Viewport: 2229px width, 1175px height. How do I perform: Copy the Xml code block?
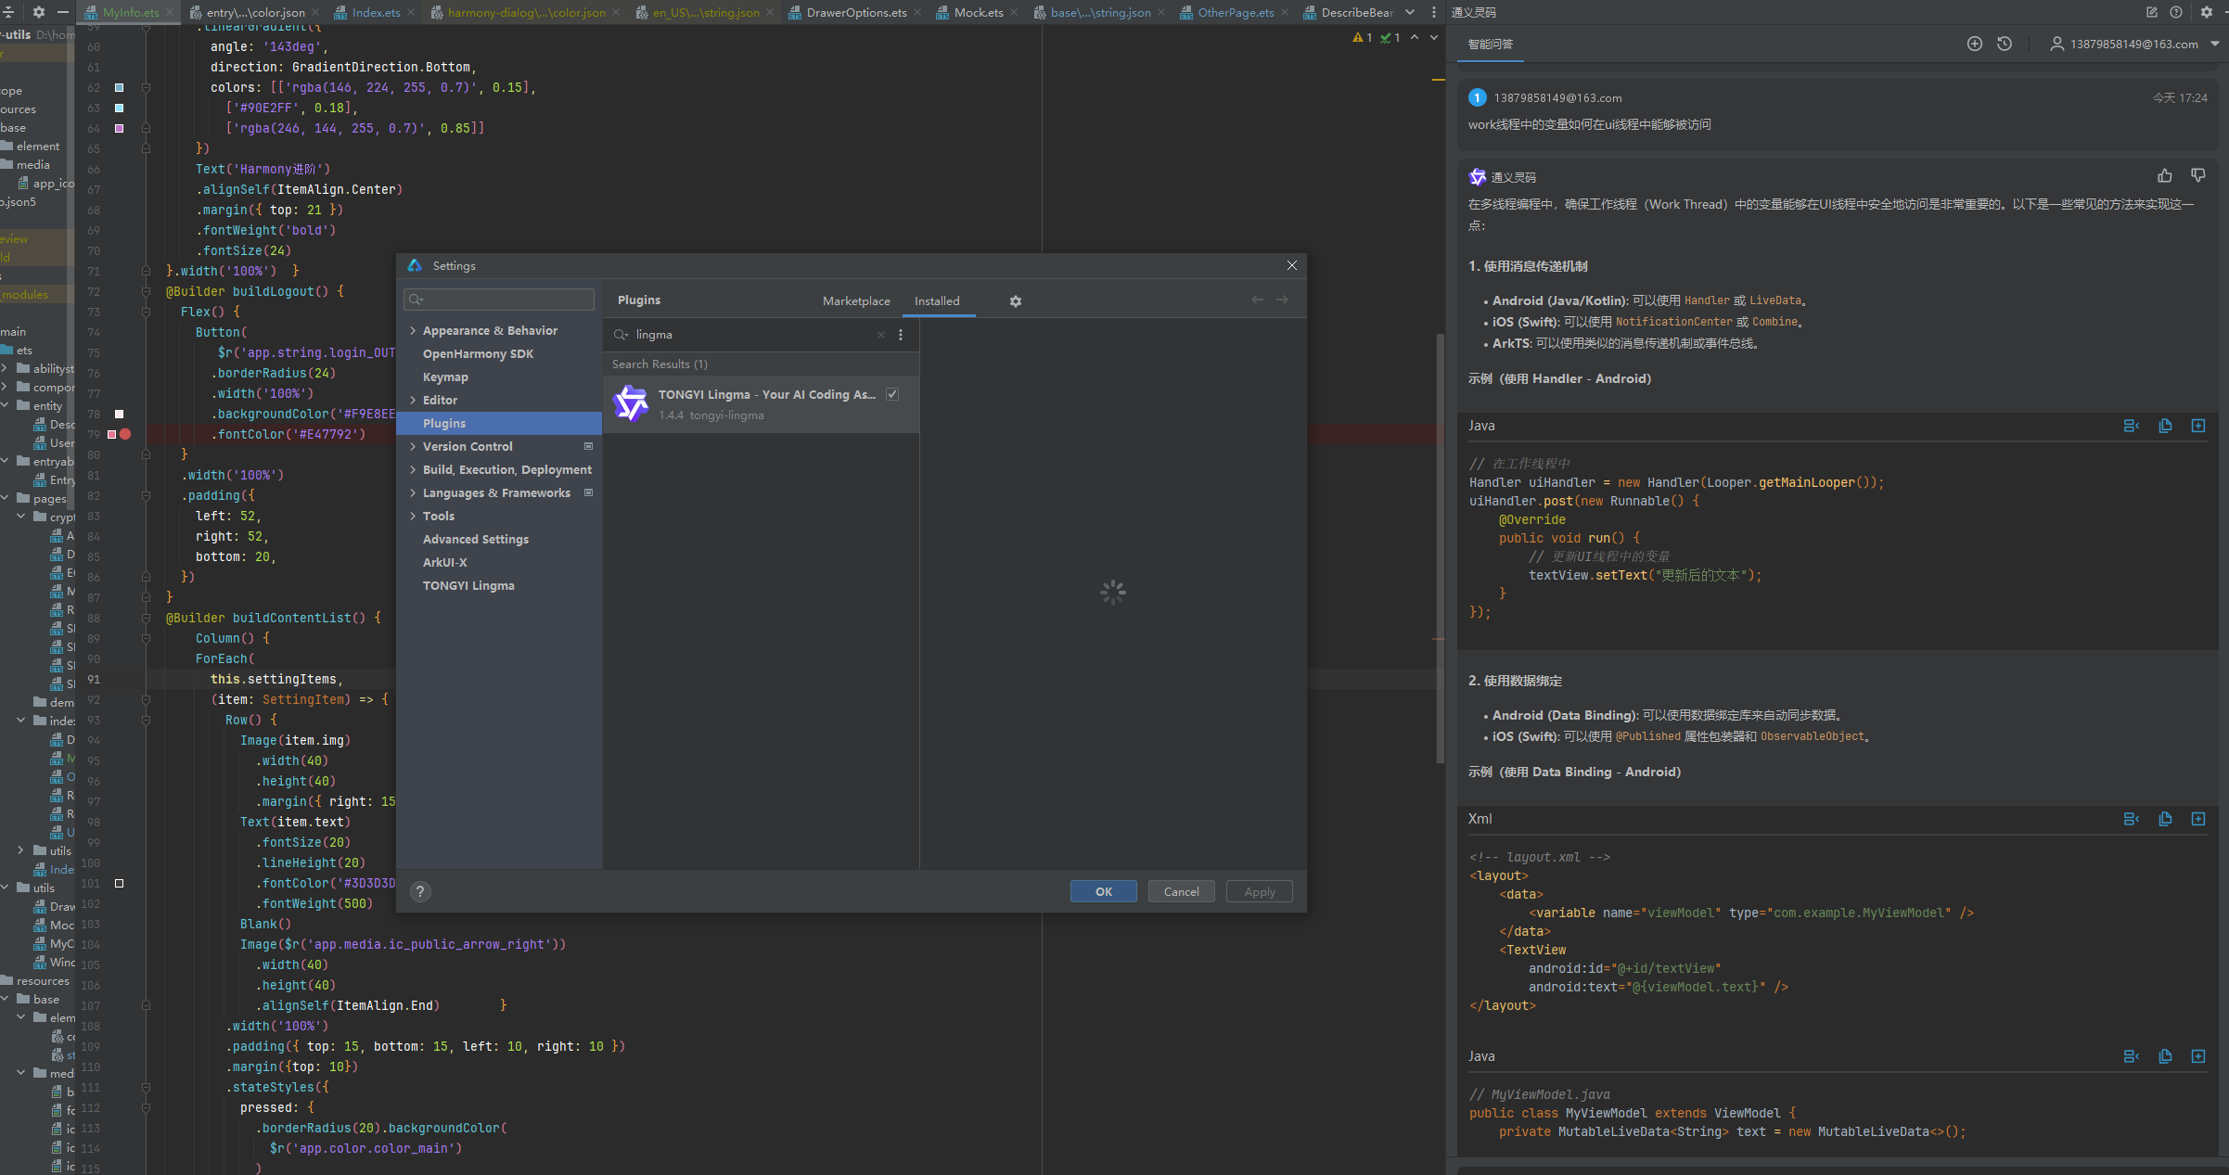(x=2165, y=819)
